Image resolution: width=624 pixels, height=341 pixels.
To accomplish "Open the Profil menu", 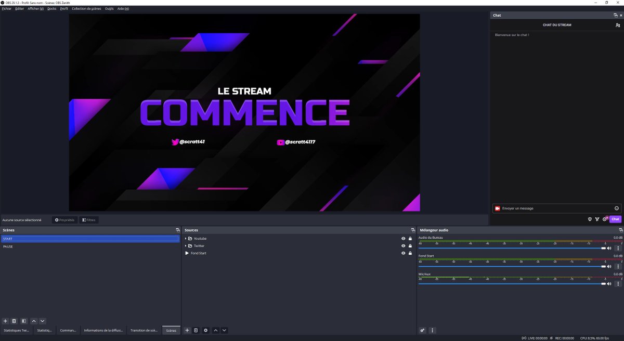I will [x=64, y=9].
